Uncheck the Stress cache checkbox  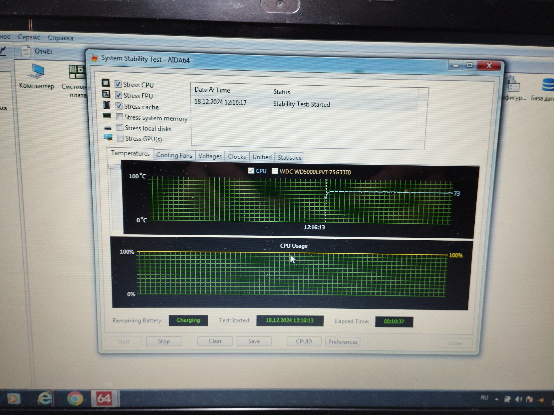[x=119, y=106]
